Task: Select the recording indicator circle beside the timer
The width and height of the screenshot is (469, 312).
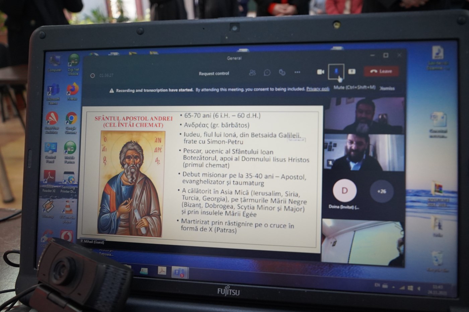Action: pos(92,76)
